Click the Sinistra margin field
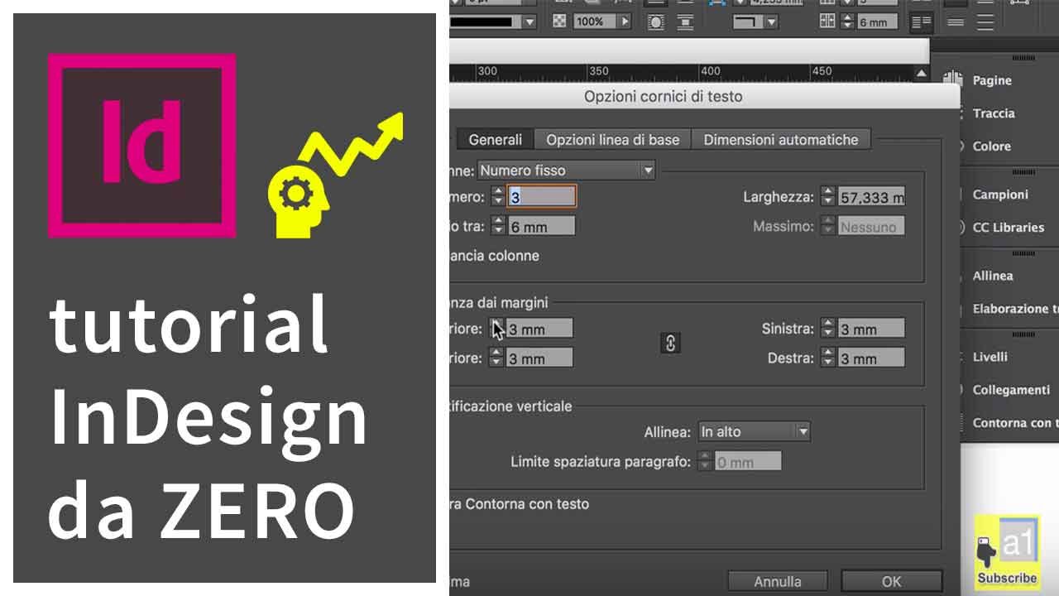This screenshot has width=1059, height=596. click(871, 329)
